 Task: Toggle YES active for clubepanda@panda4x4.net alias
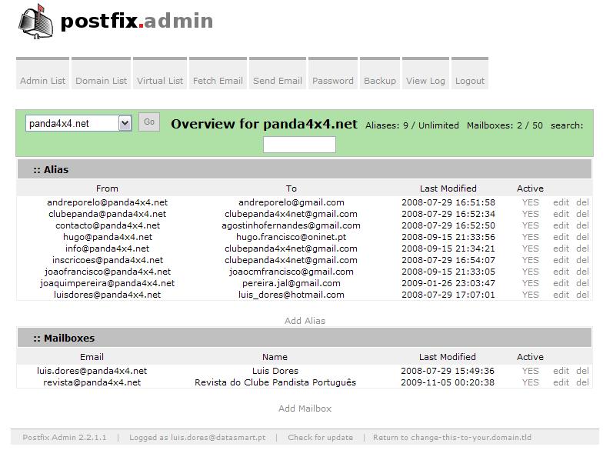tap(531, 214)
